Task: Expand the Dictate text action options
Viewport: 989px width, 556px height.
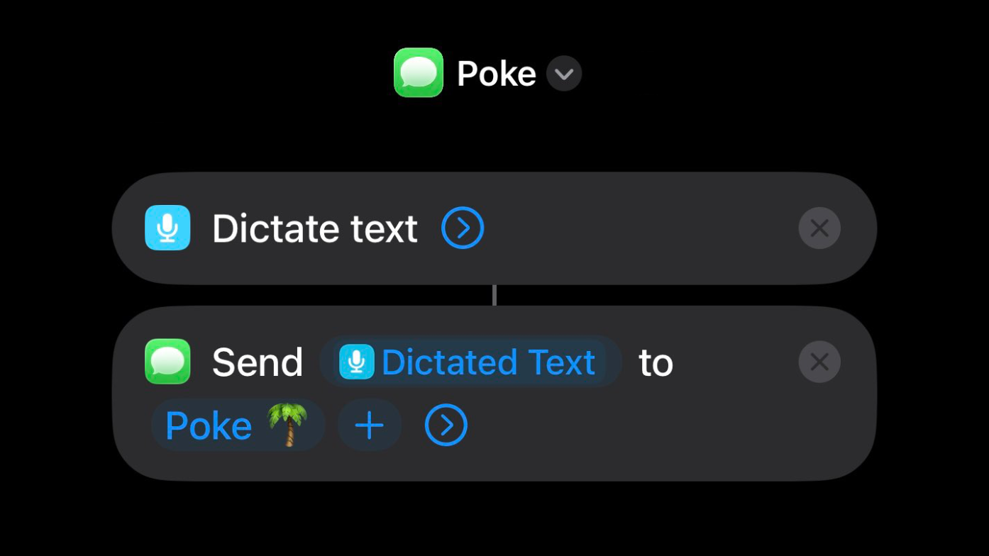Action: tap(463, 228)
